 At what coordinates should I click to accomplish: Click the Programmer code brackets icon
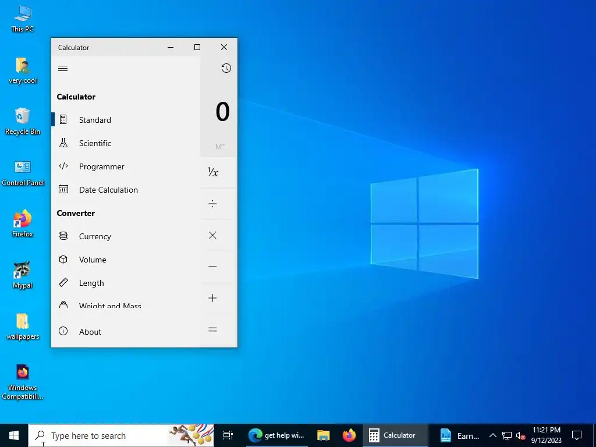[x=63, y=166]
